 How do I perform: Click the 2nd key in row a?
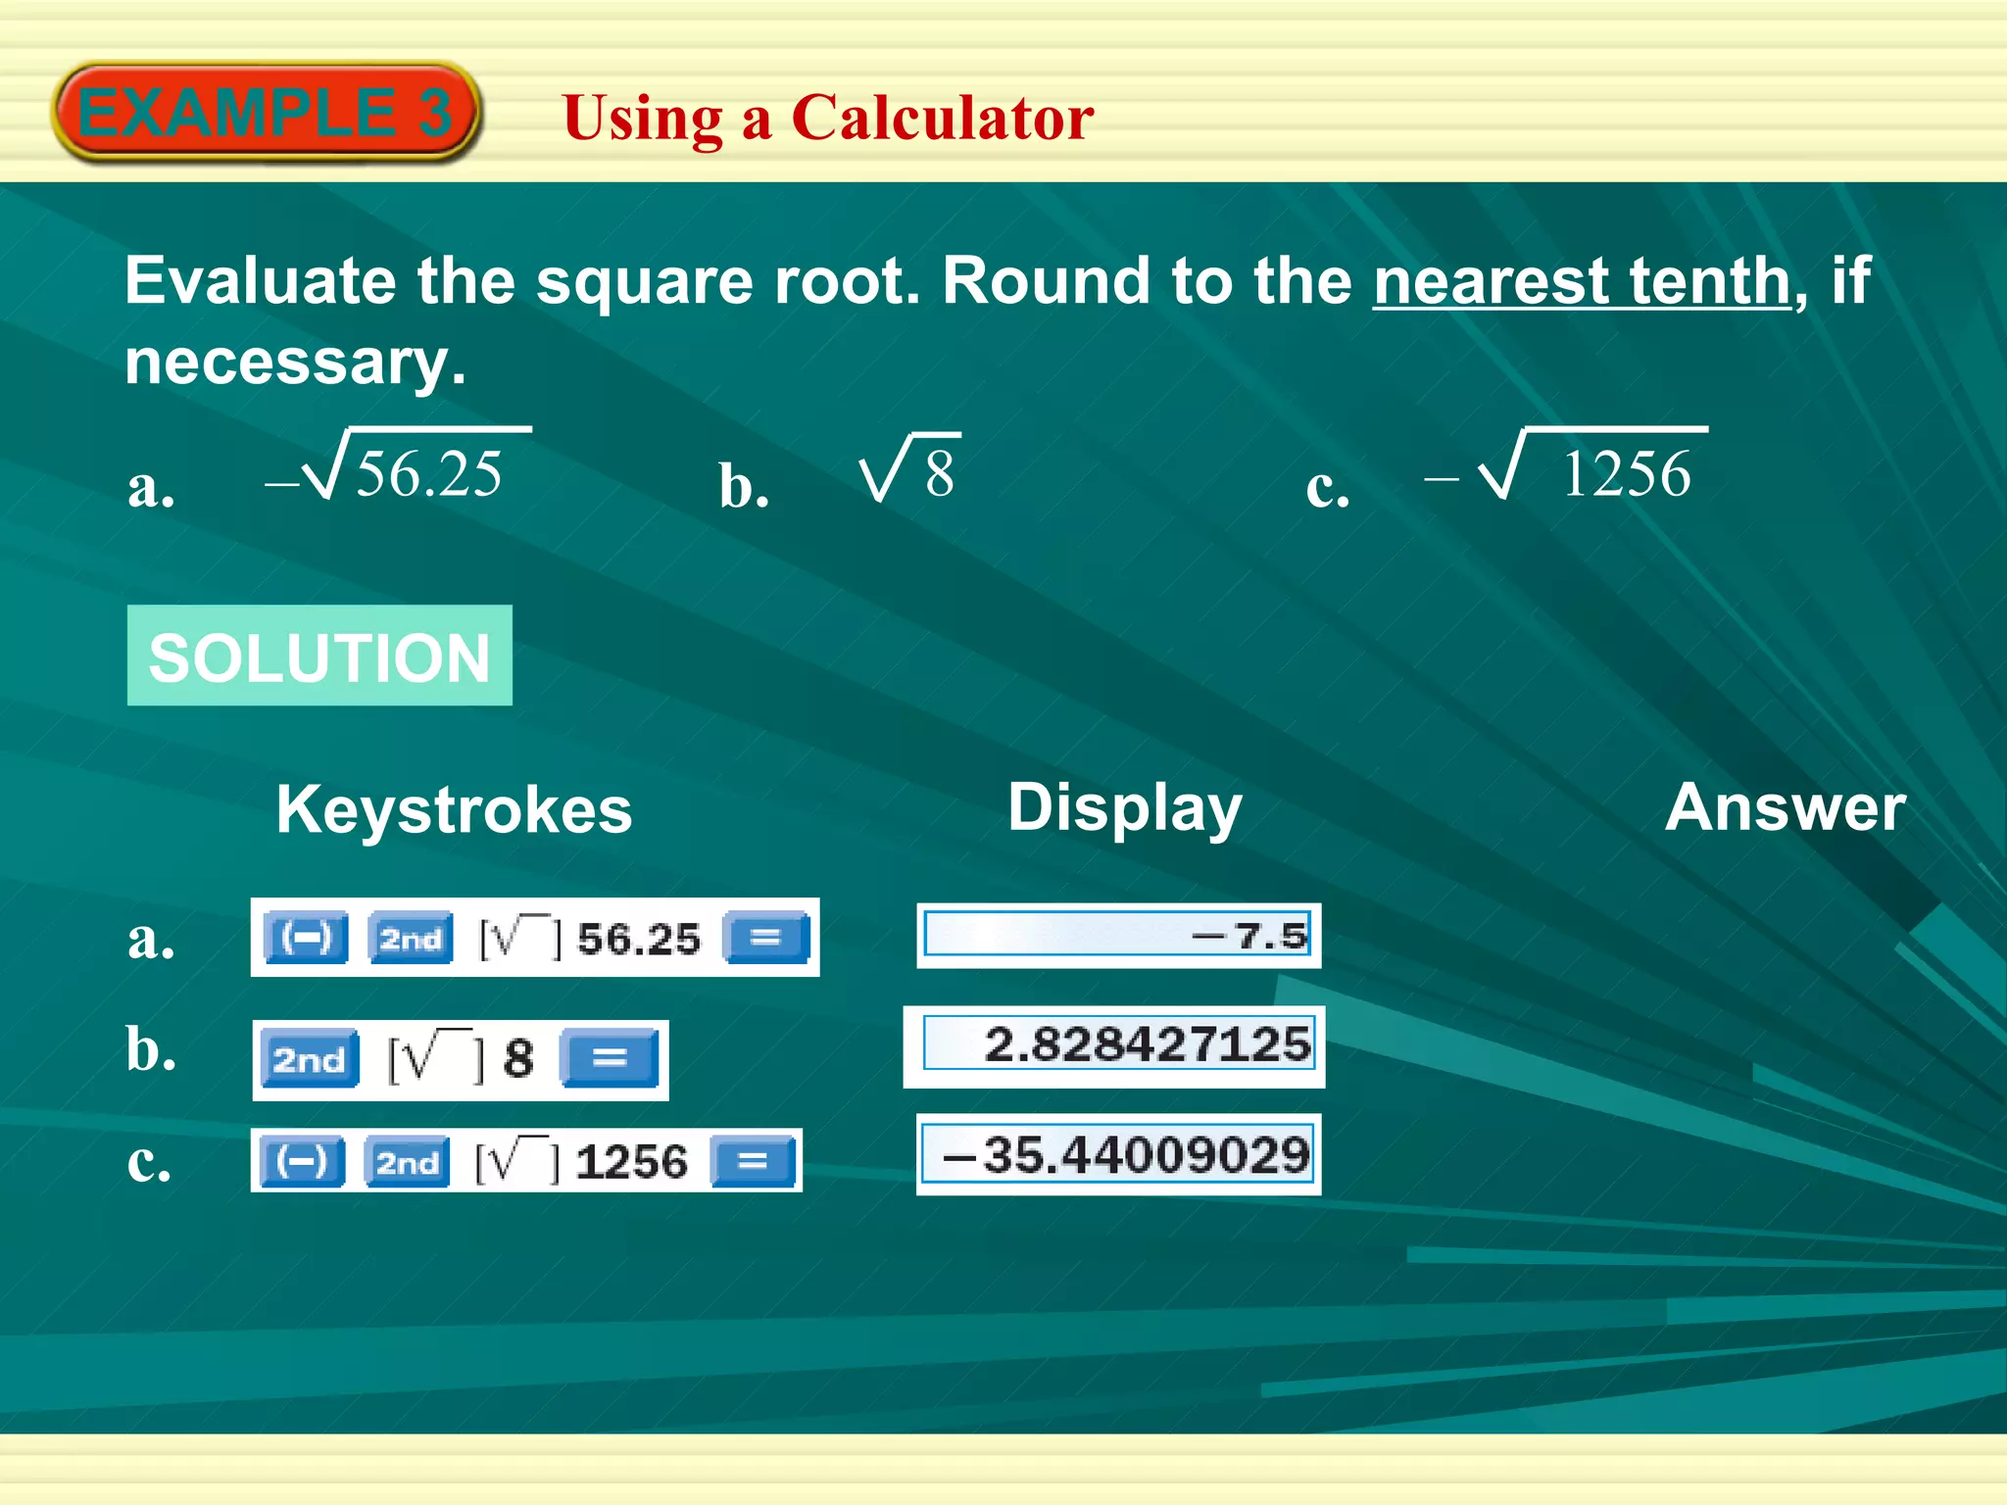411,938
